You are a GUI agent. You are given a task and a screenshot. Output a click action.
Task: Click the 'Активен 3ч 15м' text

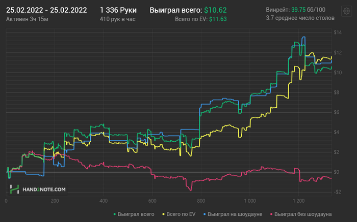(27, 19)
